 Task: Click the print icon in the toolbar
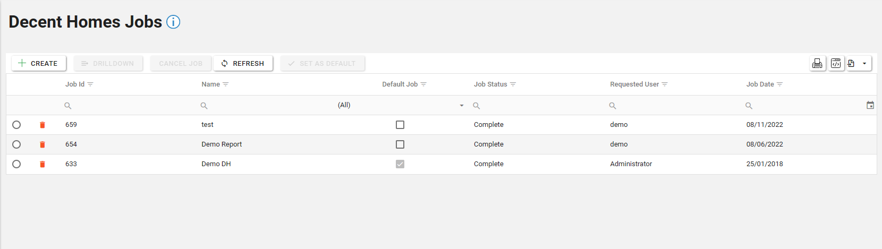pyautogui.click(x=817, y=64)
